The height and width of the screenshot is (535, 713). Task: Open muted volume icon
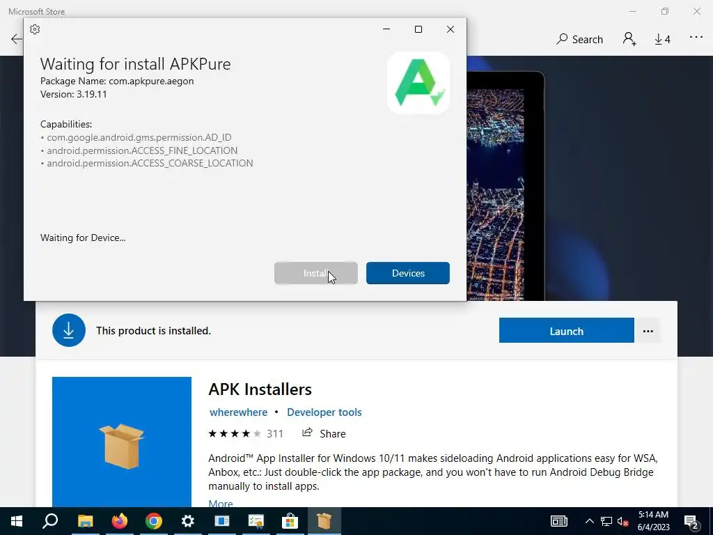(x=623, y=521)
